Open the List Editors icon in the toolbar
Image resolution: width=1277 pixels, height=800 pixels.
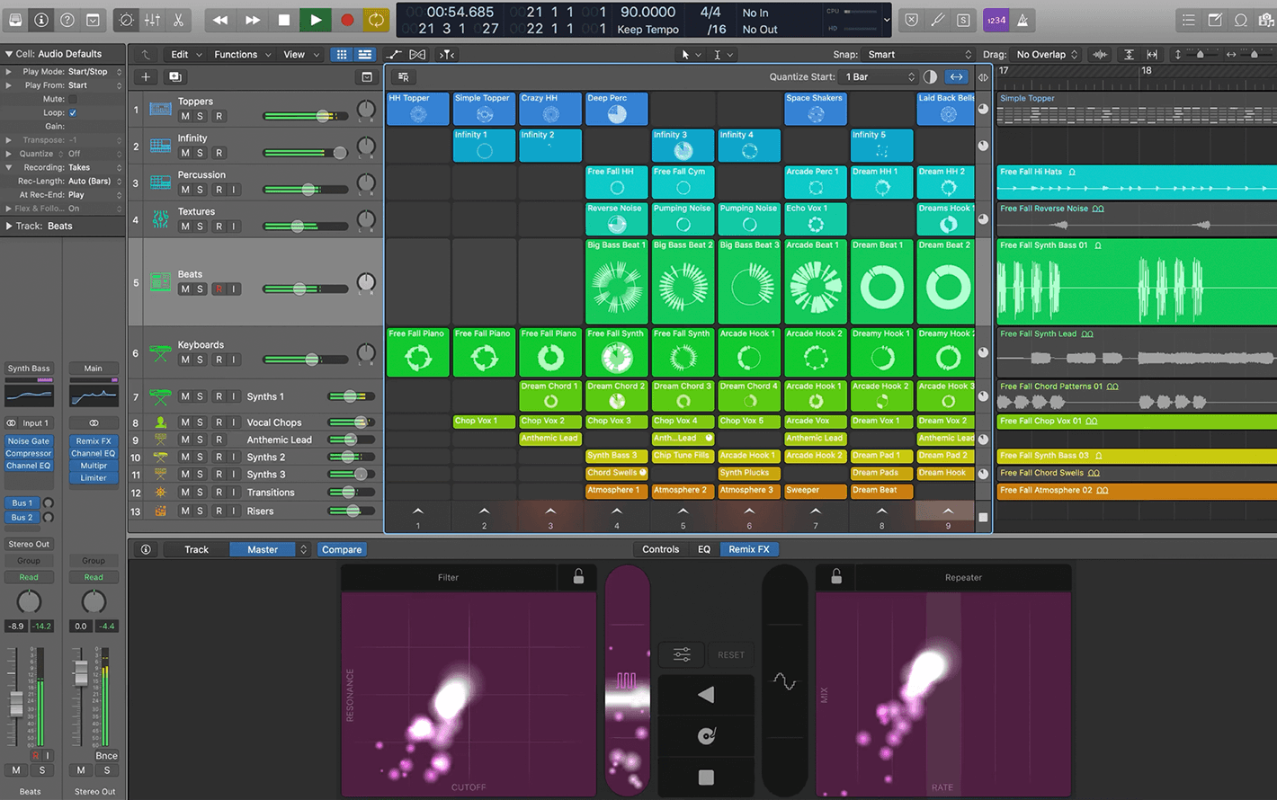click(1187, 19)
